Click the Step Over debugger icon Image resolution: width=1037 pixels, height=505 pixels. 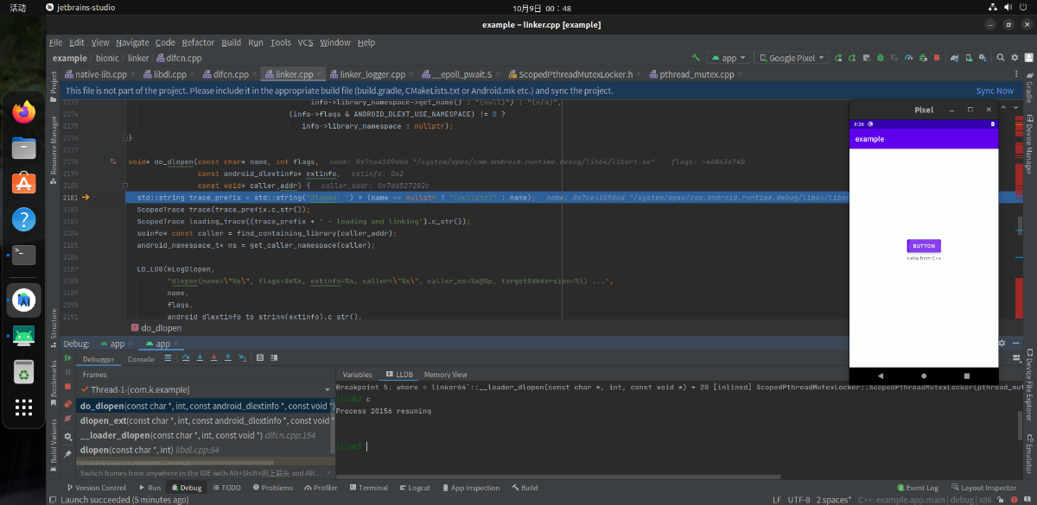[x=186, y=357]
